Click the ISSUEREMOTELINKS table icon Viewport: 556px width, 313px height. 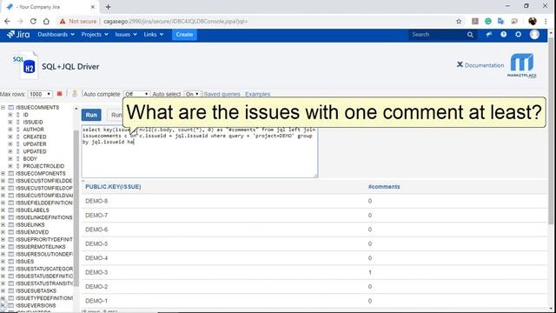[x=11, y=247]
